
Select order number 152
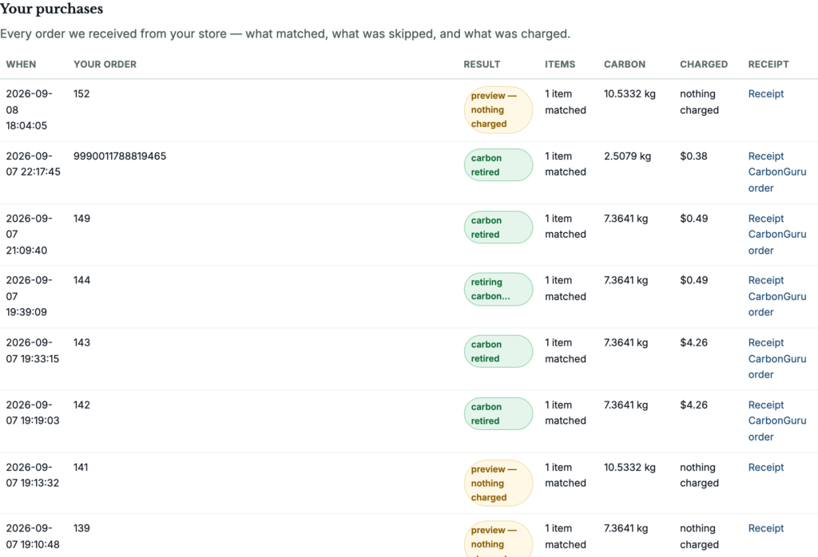[81, 94]
